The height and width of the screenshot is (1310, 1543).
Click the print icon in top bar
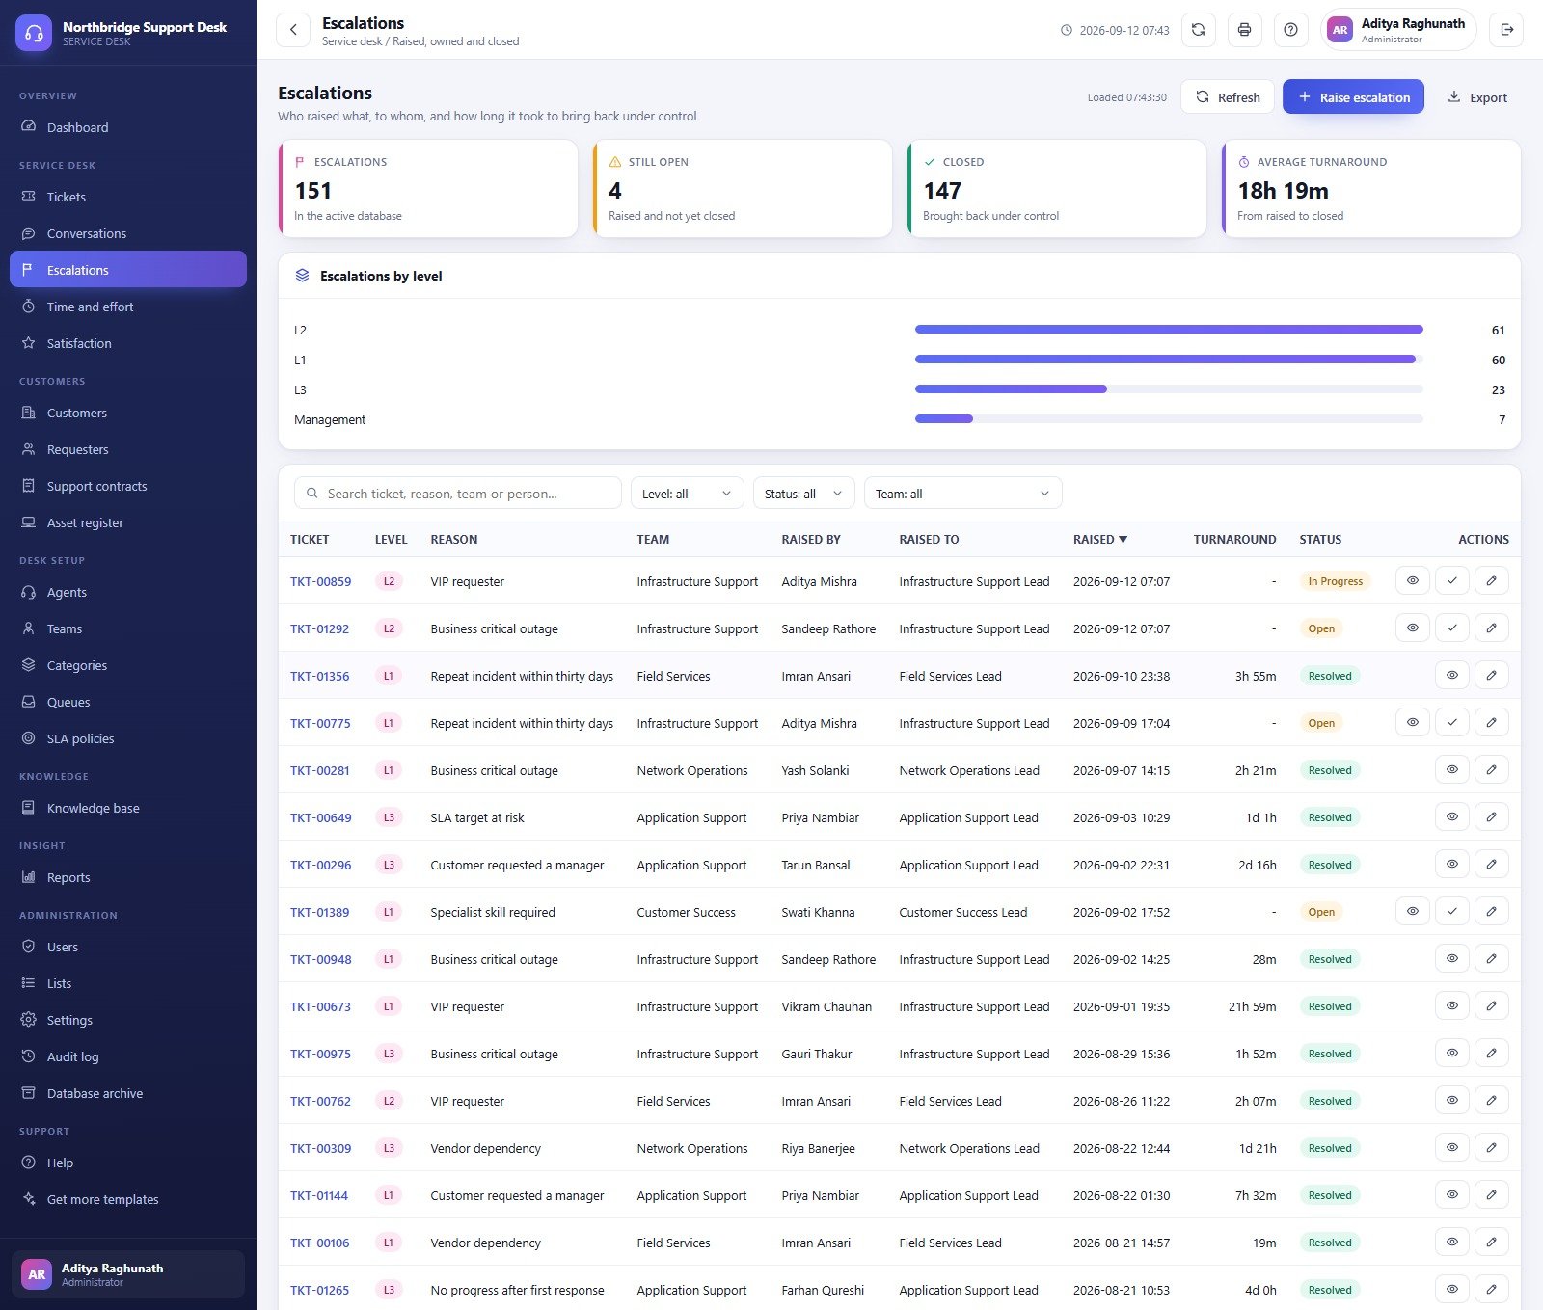click(1244, 30)
